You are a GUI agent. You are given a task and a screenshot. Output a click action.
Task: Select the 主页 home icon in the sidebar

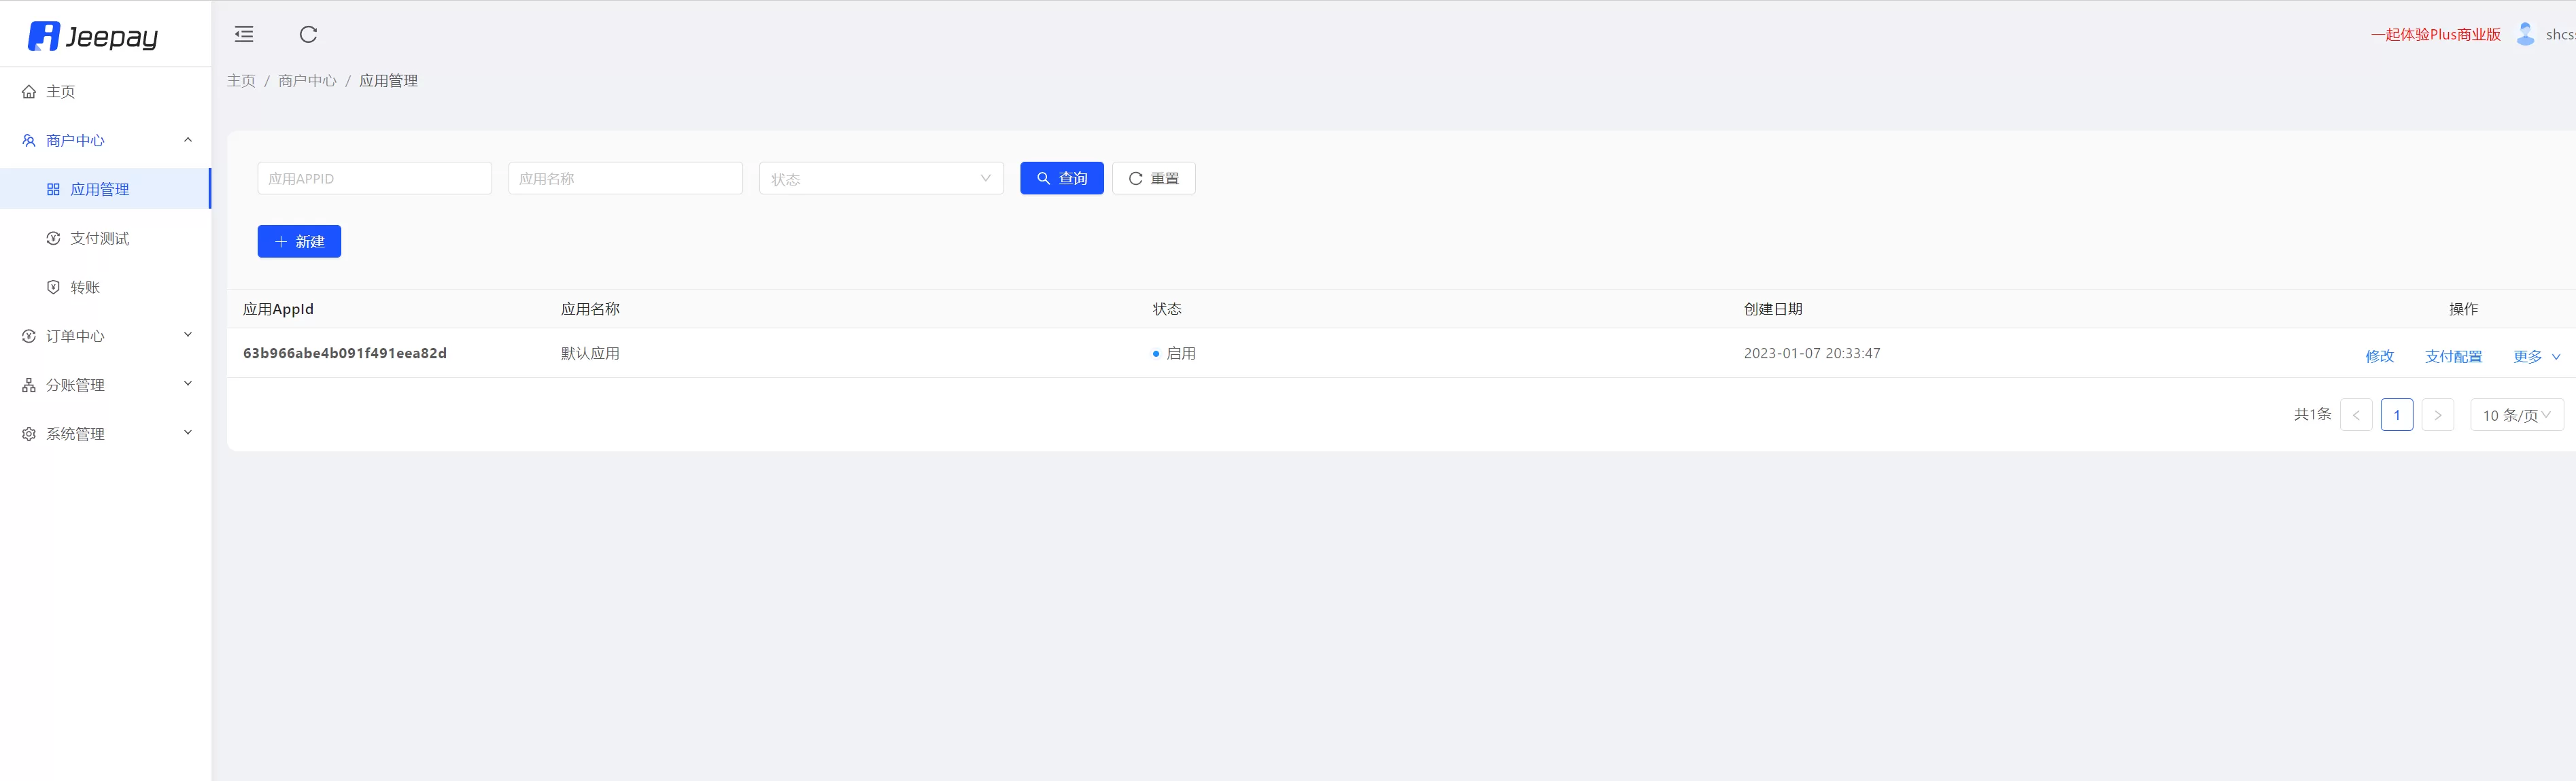(x=28, y=91)
